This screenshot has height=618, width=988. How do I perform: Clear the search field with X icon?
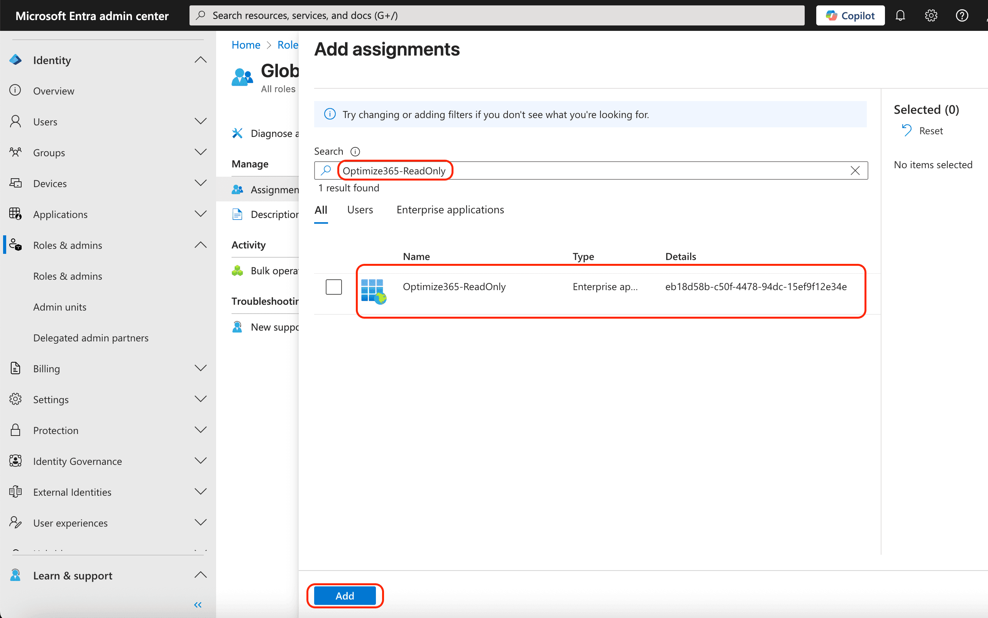(x=855, y=171)
